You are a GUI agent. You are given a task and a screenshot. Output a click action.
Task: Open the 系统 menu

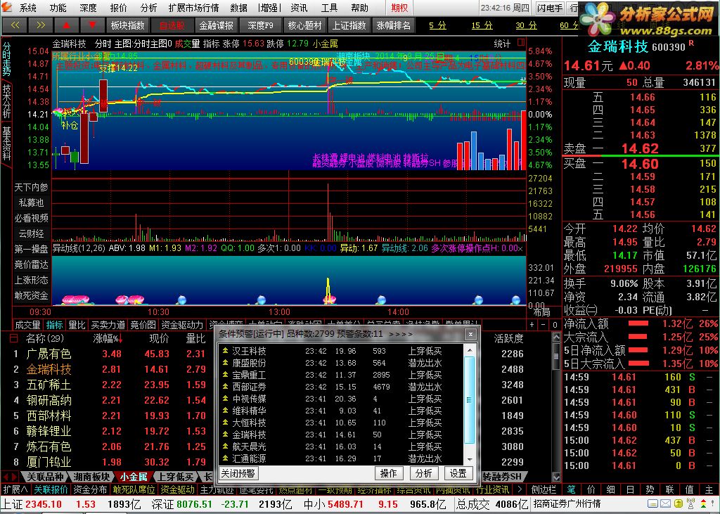tap(28, 8)
